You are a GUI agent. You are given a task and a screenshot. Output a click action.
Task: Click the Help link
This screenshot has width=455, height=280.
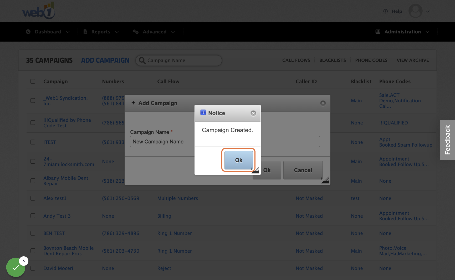[397, 11]
